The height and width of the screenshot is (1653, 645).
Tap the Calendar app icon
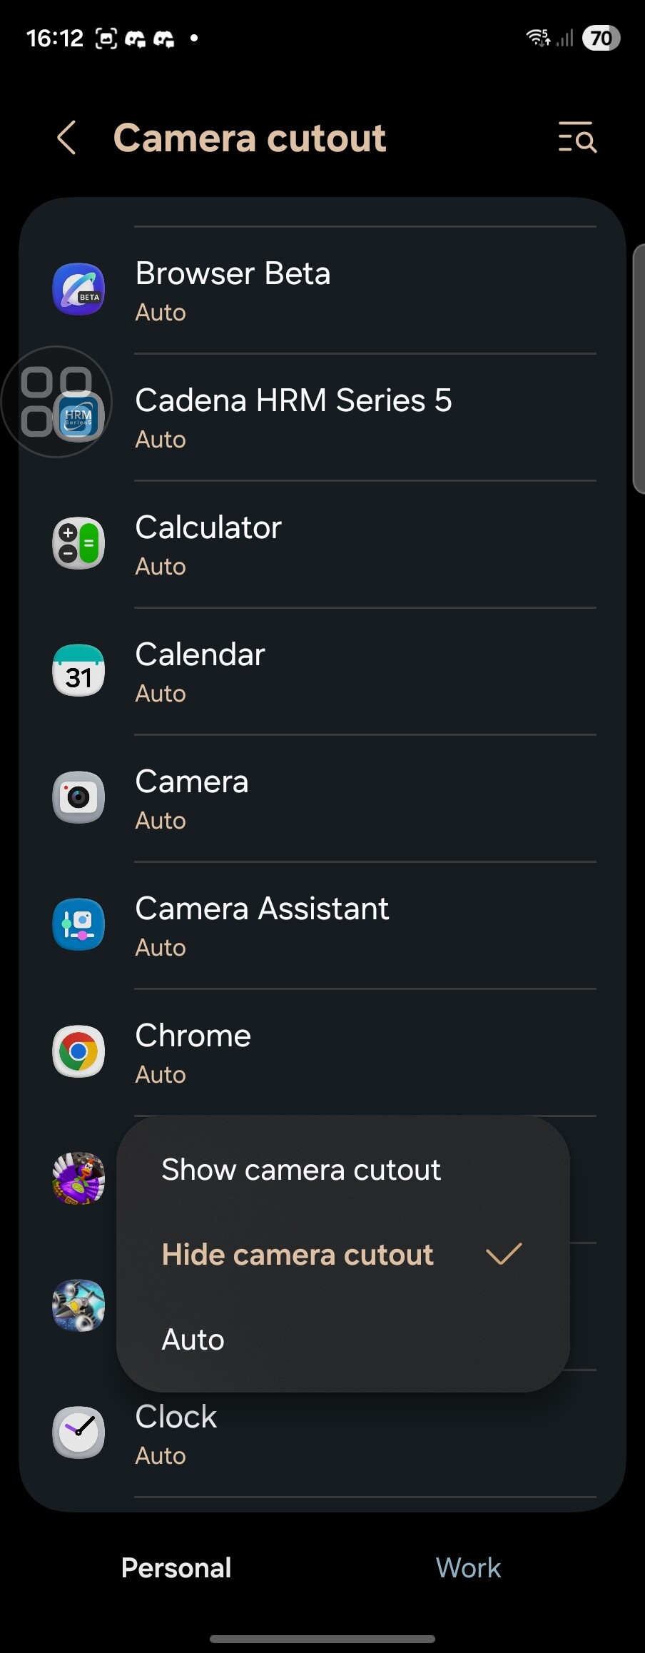(x=78, y=671)
